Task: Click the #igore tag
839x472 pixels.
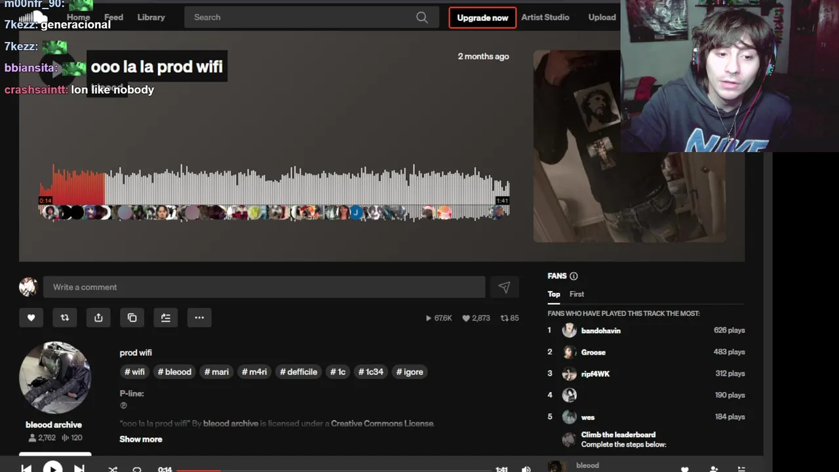Action: [x=410, y=372]
